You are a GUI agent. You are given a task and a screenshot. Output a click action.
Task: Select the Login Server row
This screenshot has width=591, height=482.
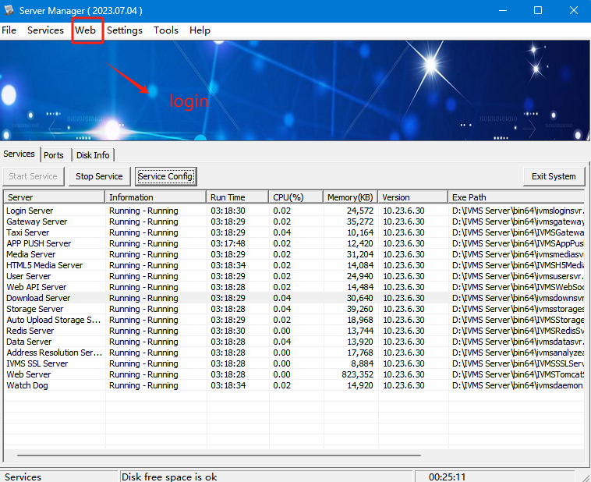coord(294,211)
